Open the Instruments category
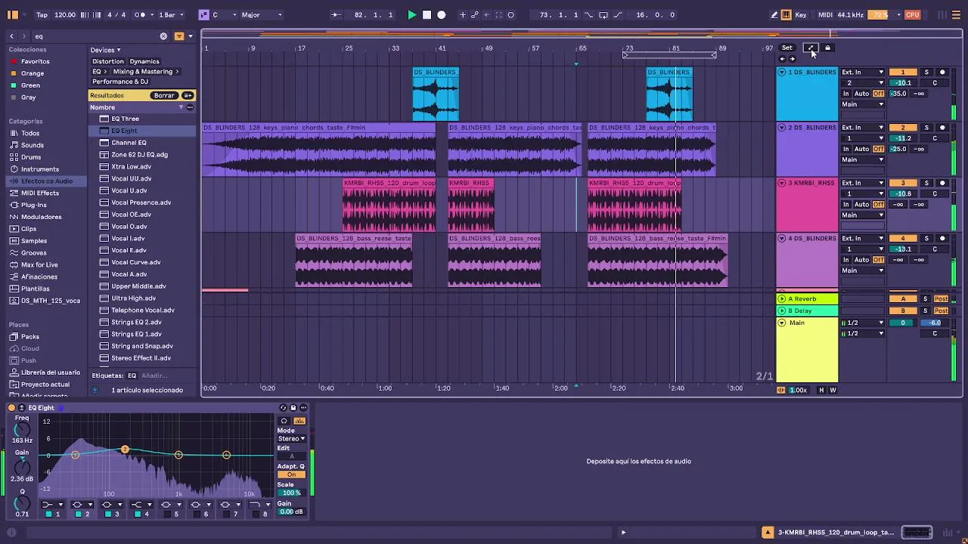This screenshot has height=544, width=968. point(39,169)
